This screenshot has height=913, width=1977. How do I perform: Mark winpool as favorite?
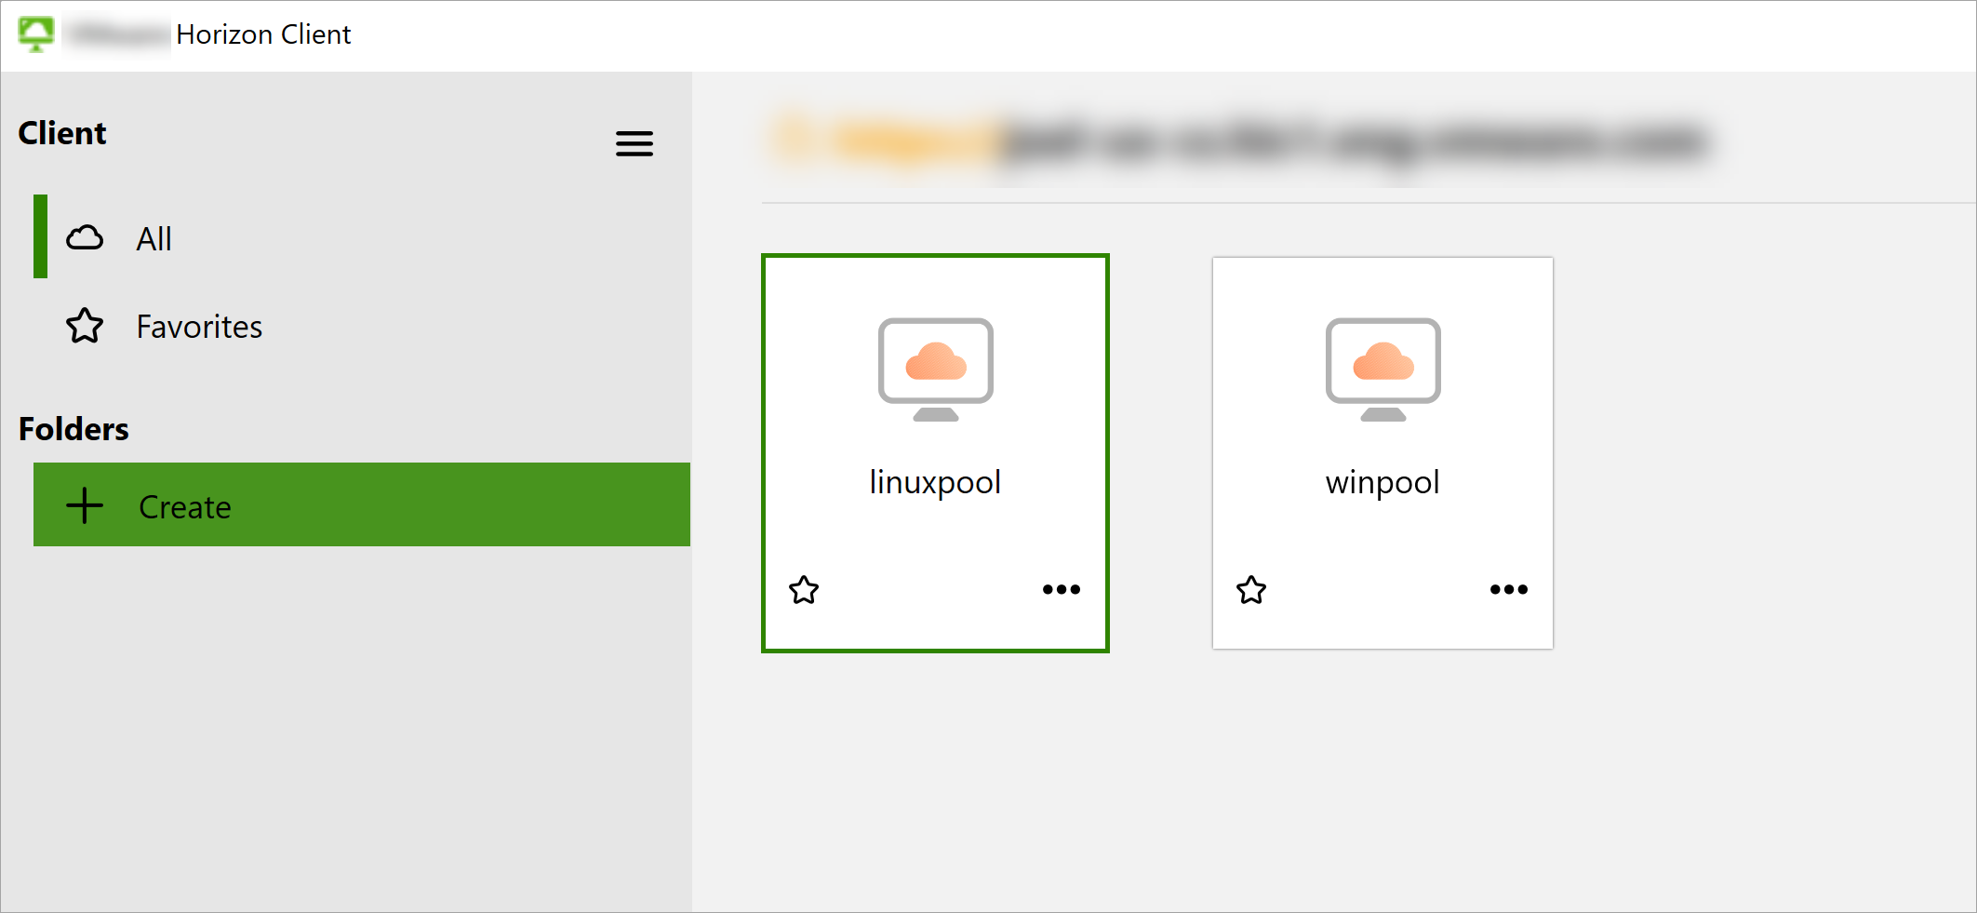1251,590
